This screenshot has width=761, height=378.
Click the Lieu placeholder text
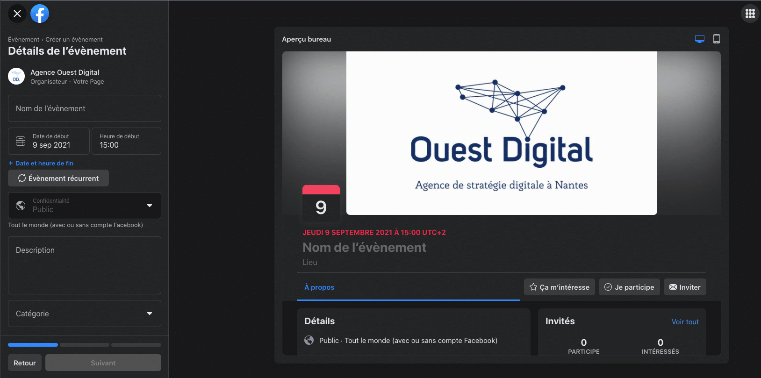[x=310, y=262]
